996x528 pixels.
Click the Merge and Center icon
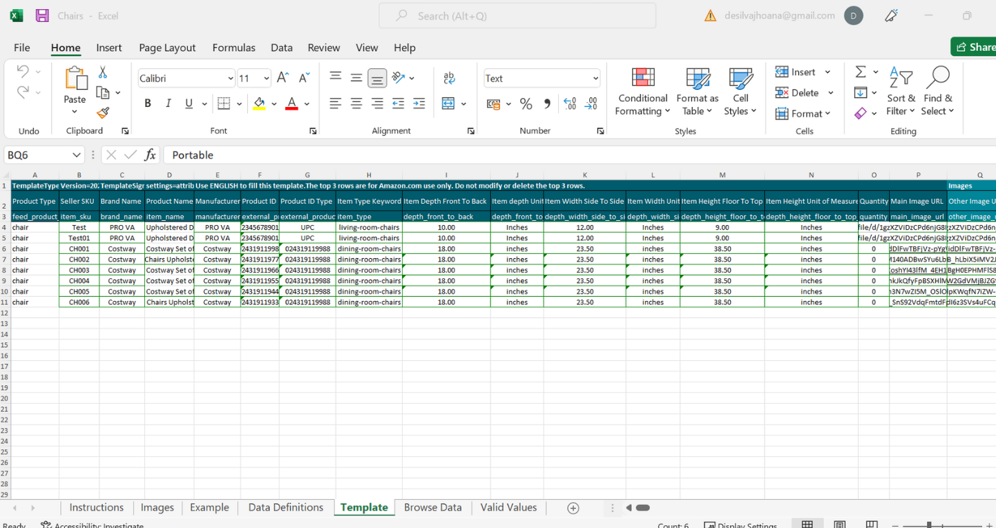click(448, 104)
